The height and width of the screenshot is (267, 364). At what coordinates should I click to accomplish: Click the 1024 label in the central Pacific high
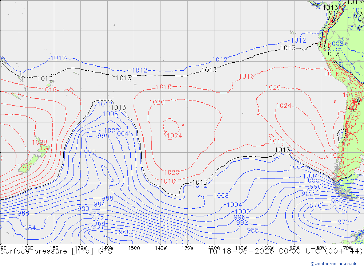tap(174, 136)
